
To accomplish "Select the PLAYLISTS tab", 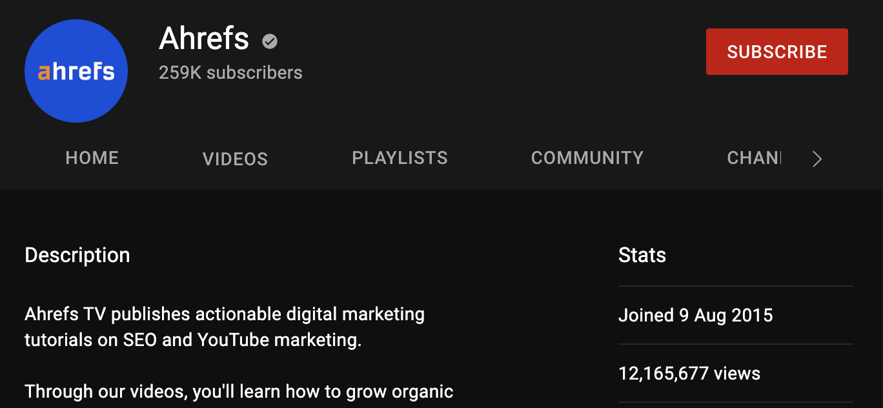I will [400, 158].
